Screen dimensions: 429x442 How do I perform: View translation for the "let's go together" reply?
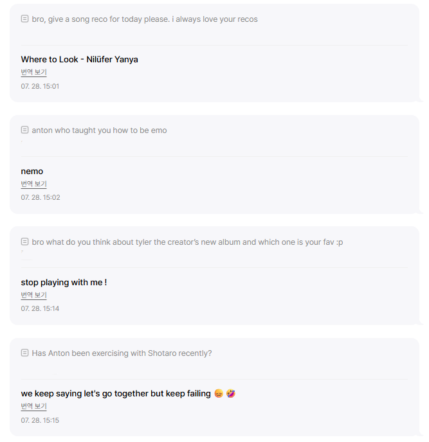click(x=33, y=407)
